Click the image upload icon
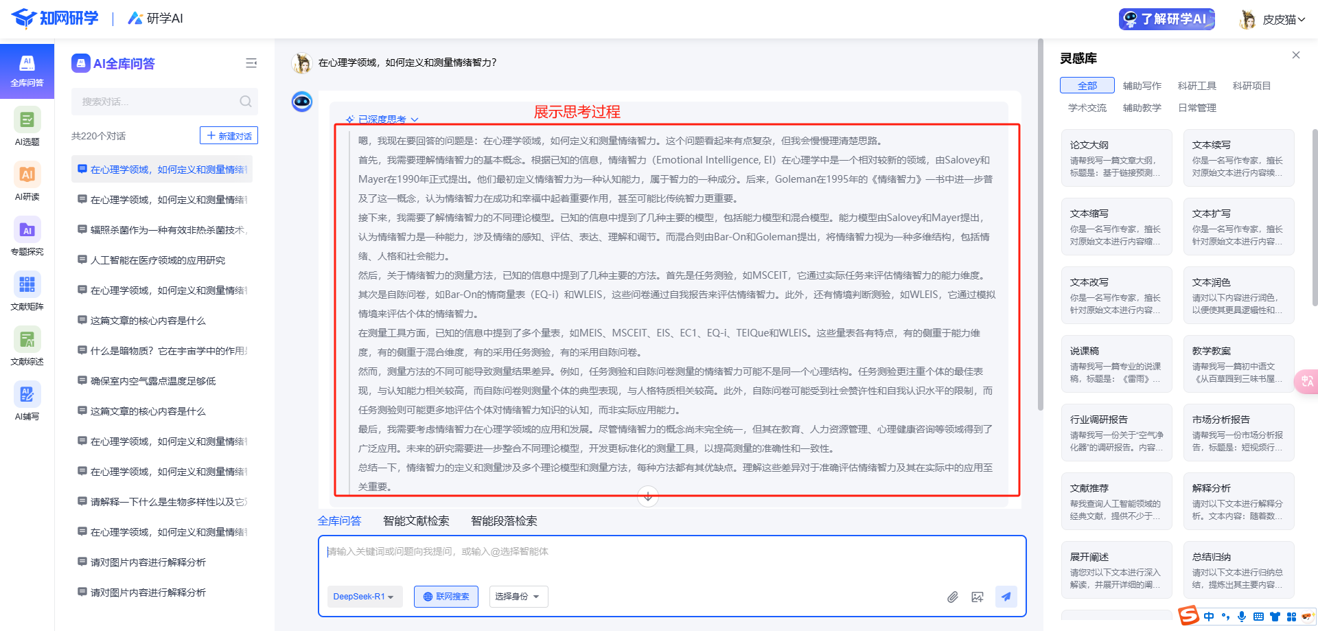 [x=978, y=597]
